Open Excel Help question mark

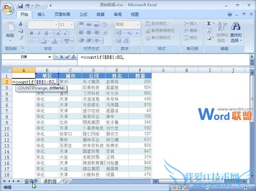(x=230, y=14)
